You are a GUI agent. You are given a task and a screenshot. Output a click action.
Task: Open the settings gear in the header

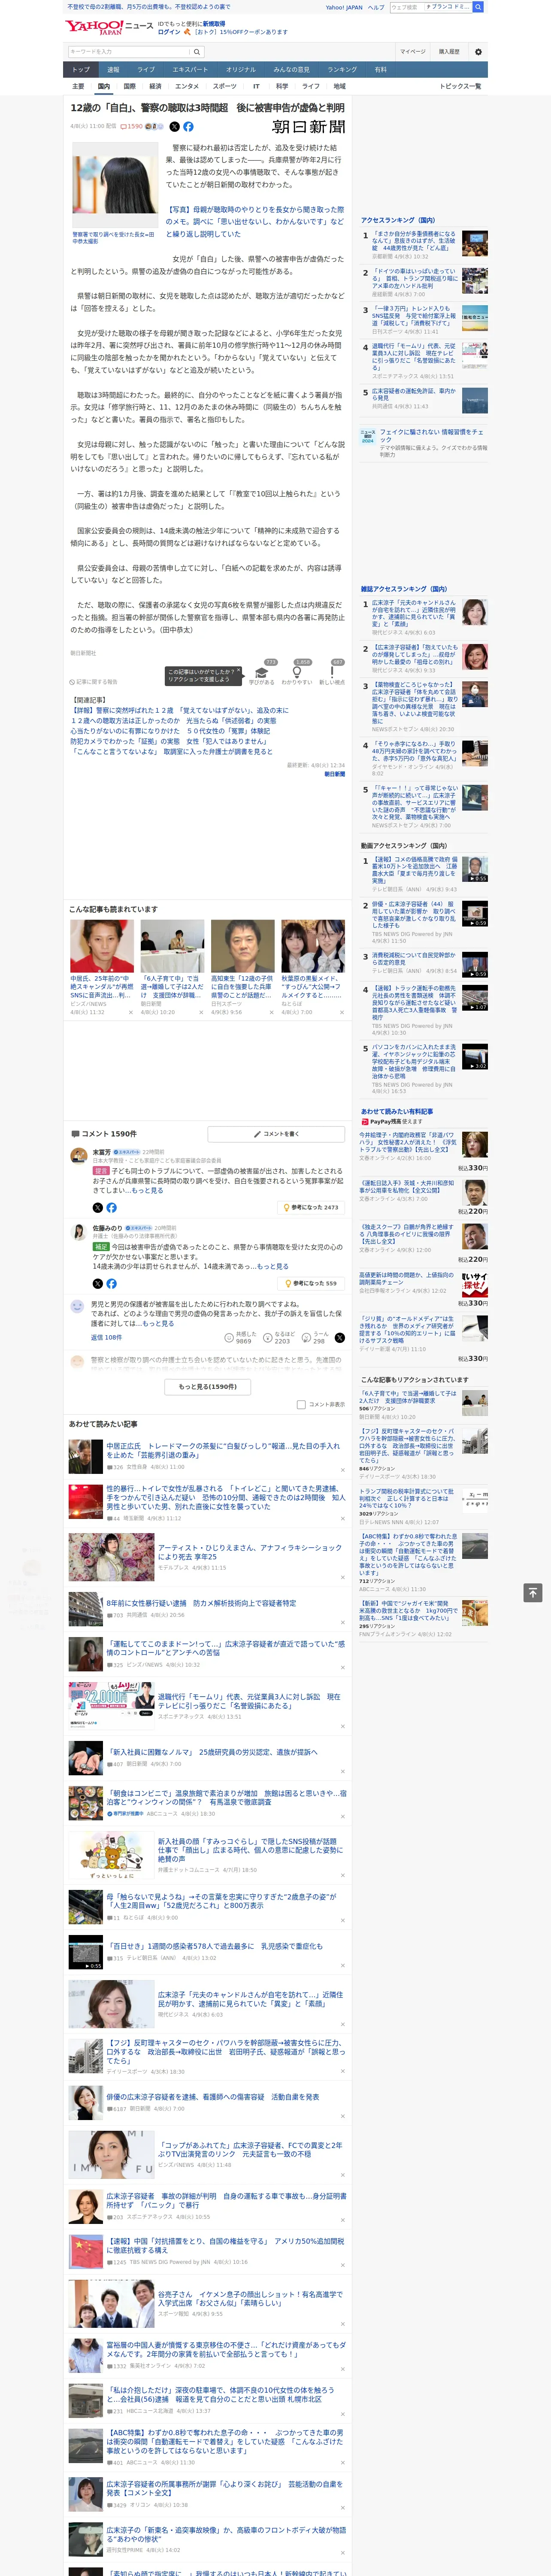click(478, 52)
